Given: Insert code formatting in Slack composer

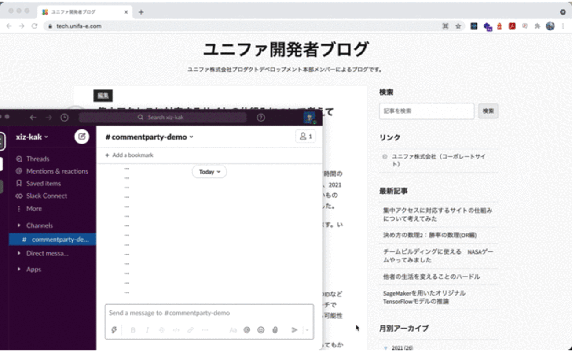Looking at the screenshot, I should tap(176, 330).
